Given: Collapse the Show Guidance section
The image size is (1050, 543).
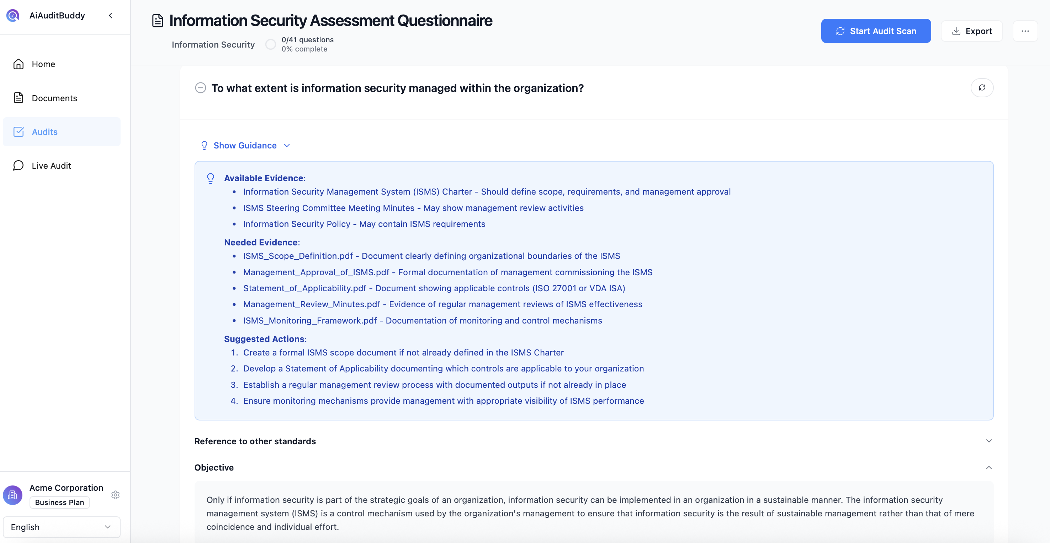Looking at the screenshot, I should pos(245,145).
